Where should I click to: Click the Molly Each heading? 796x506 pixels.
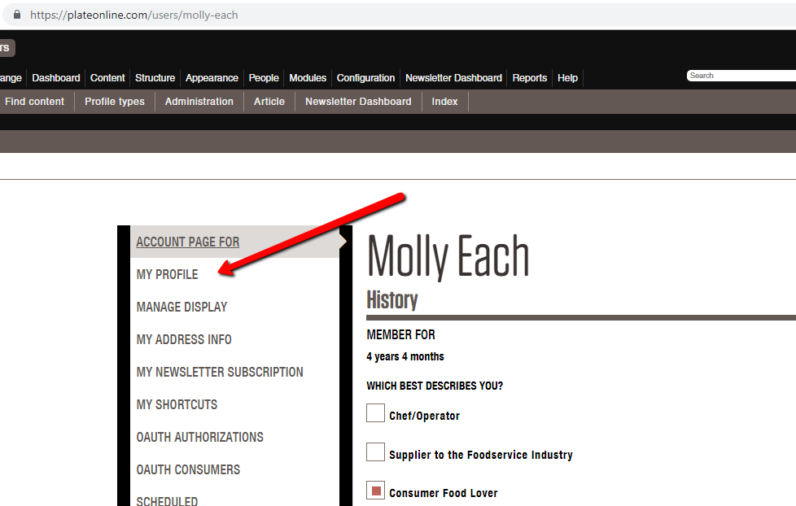448,256
